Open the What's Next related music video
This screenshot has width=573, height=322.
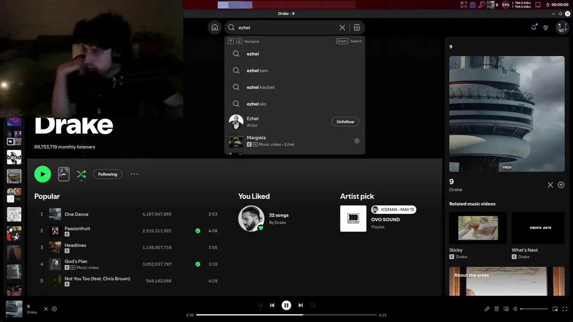click(x=538, y=235)
